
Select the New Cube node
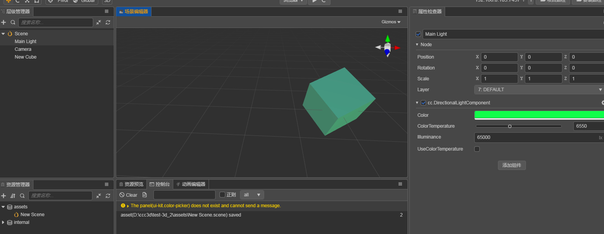click(x=26, y=57)
